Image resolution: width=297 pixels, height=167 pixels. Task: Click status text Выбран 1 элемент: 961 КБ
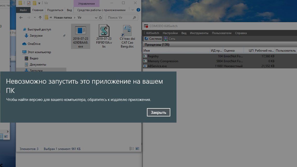point(62,149)
